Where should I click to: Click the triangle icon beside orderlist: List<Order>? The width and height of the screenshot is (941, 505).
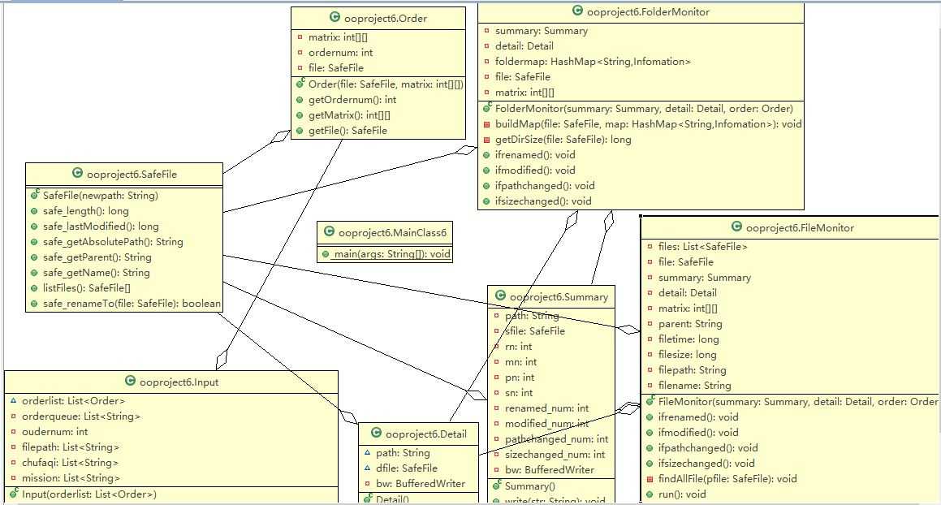tap(13, 400)
